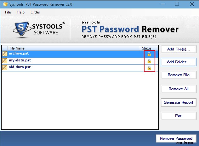
Task: Click Generate Report
Action: tap(179, 102)
